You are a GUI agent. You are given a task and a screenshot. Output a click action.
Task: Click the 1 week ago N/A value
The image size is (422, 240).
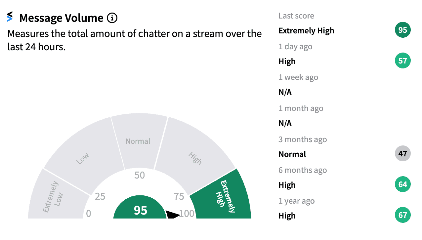(285, 92)
